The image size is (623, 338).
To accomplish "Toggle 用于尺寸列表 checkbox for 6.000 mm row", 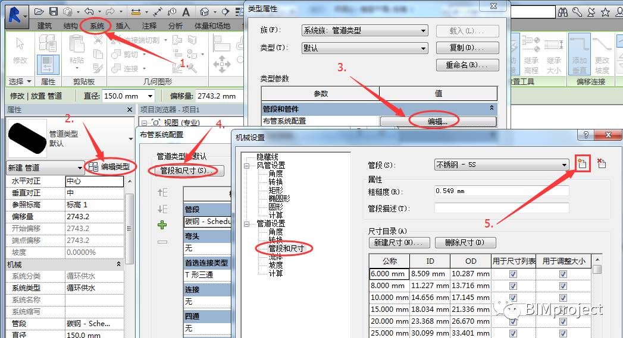I will click(x=513, y=274).
